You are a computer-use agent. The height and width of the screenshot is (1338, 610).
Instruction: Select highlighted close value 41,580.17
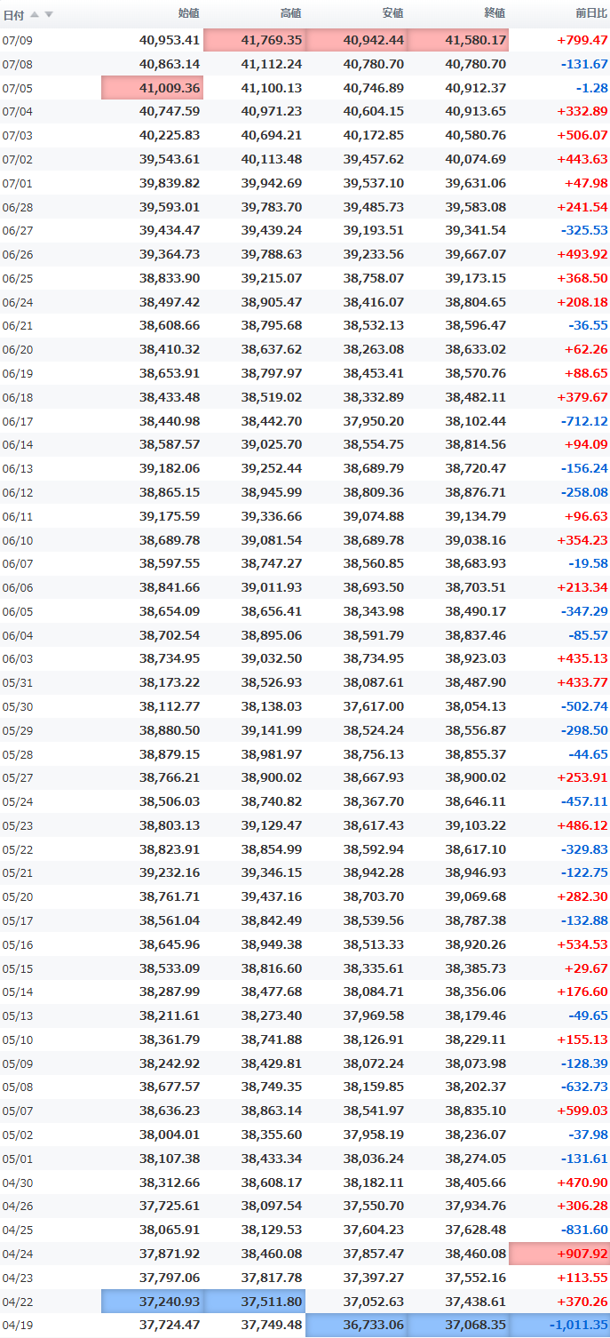click(458, 40)
